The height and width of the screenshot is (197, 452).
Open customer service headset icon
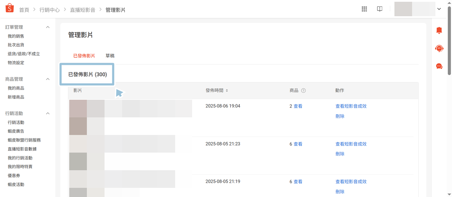[x=439, y=48]
